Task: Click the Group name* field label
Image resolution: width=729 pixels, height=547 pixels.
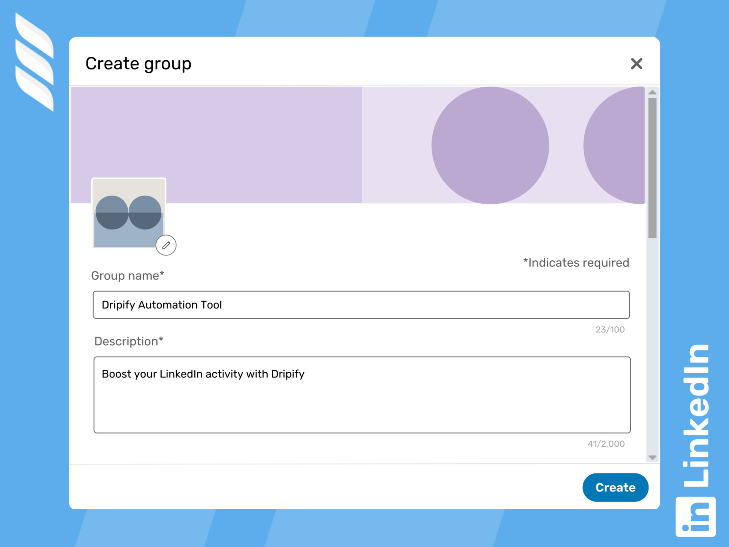Action: coord(127,275)
